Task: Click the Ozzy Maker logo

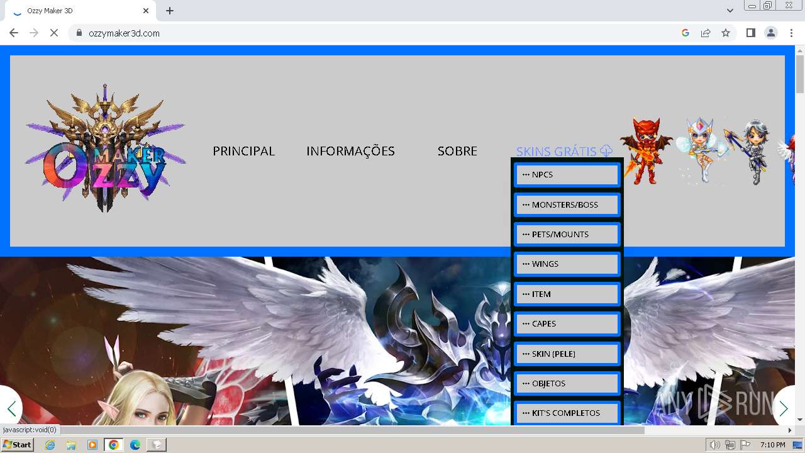Action: (x=105, y=148)
